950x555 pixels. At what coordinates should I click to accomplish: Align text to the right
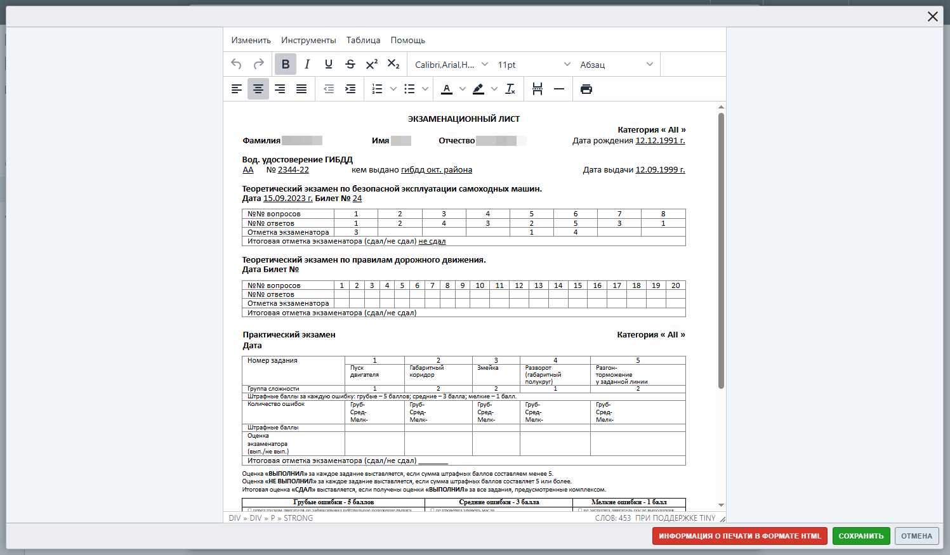[280, 89]
